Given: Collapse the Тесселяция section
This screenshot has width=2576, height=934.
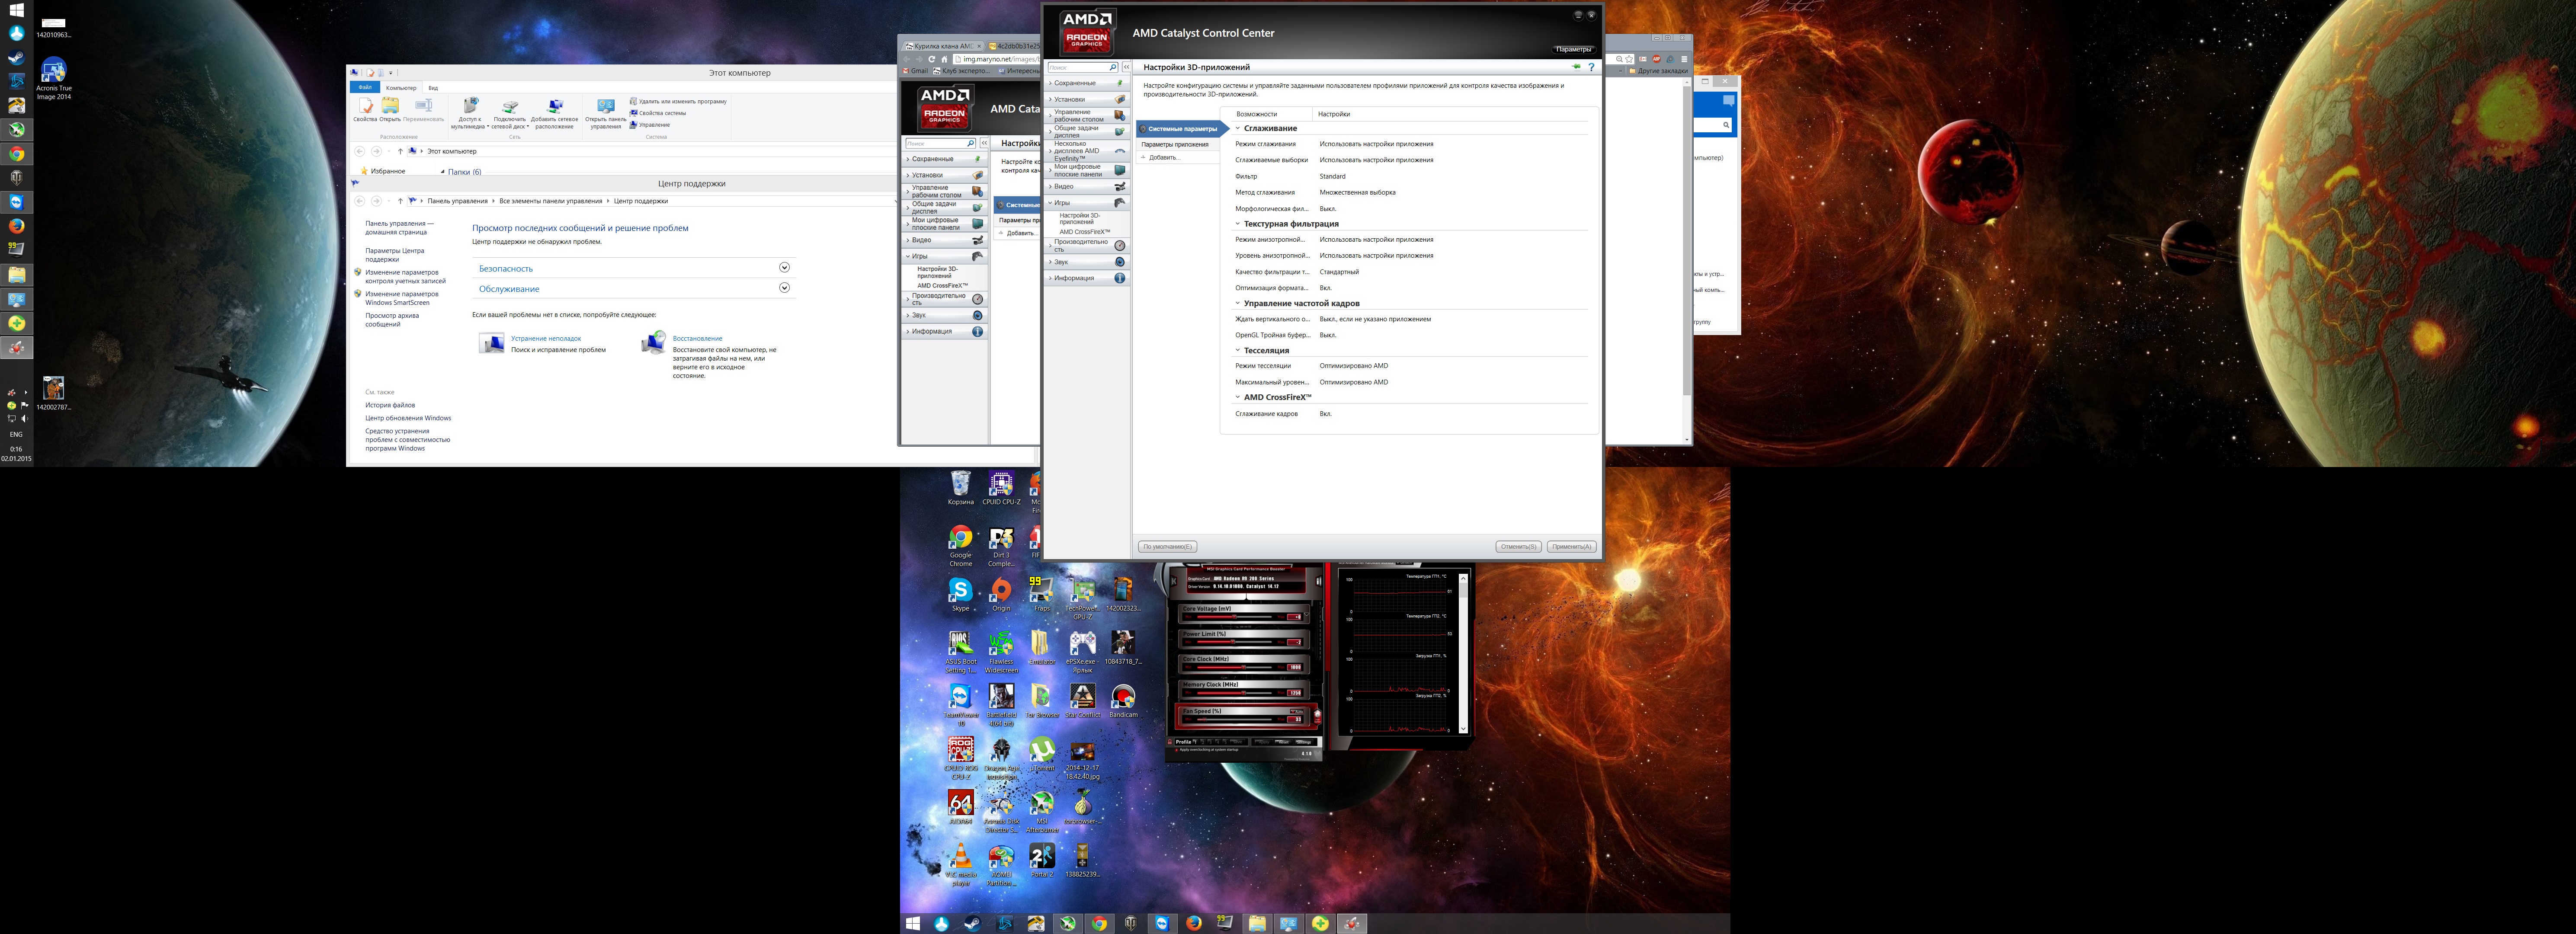Looking at the screenshot, I should click(x=1237, y=350).
